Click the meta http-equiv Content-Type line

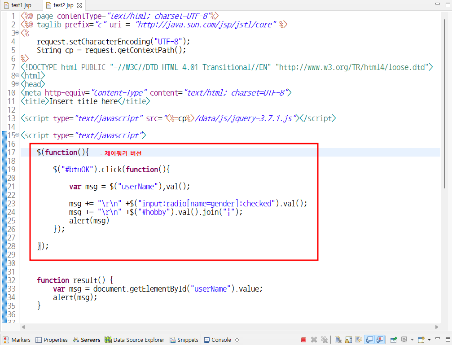(156, 93)
